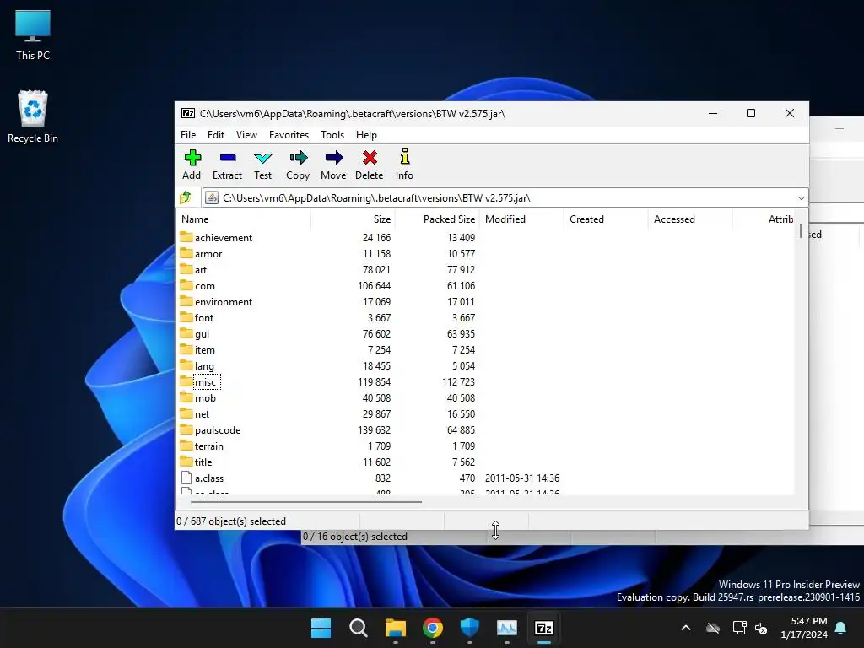Expand the address path dropdown
The image size is (864, 648).
(801, 197)
